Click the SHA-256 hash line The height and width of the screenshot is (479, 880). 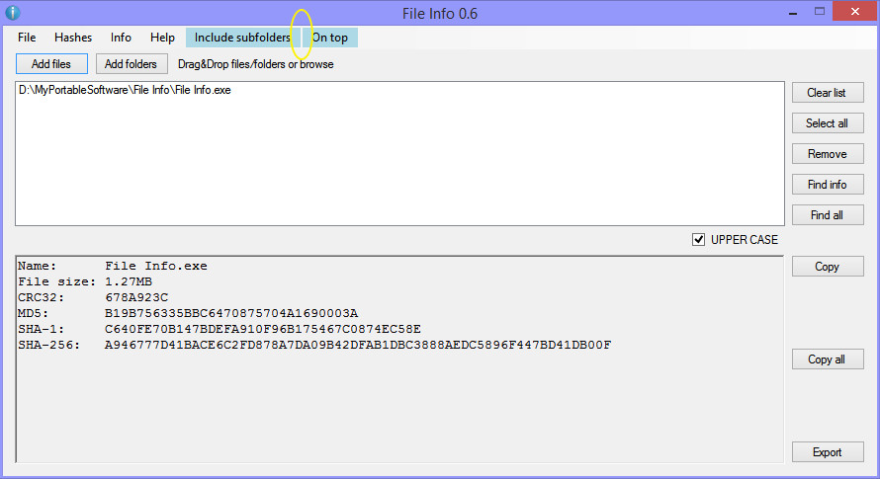[314, 345]
